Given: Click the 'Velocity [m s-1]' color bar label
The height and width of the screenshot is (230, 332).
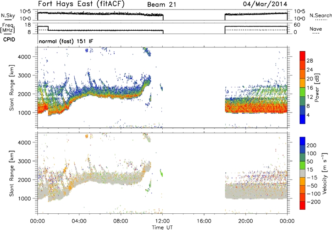Looking at the screenshot, I should pos(325,173).
